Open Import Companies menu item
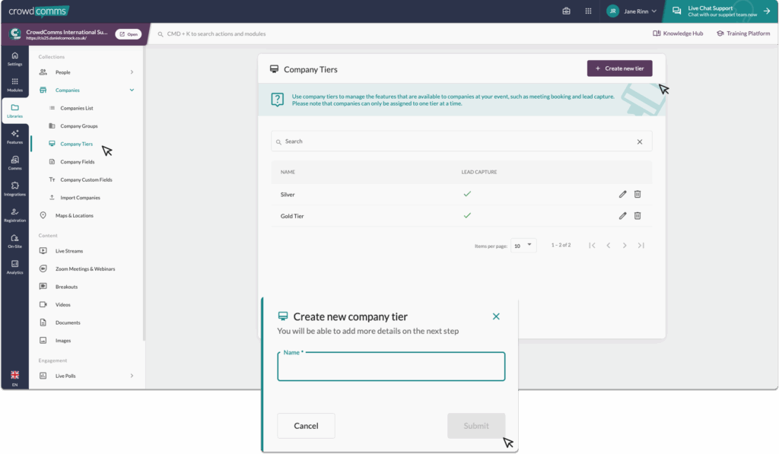The height and width of the screenshot is (454, 779). point(80,198)
